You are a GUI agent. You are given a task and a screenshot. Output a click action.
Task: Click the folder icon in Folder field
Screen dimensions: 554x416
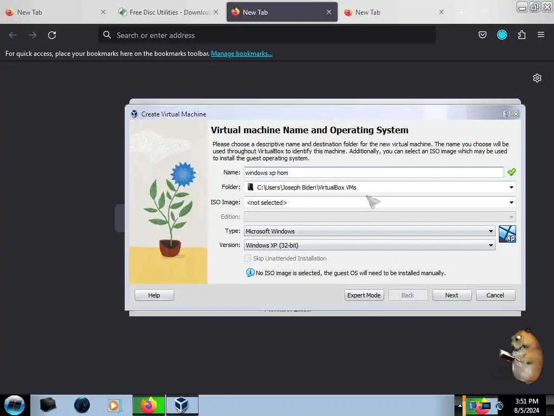pyautogui.click(x=250, y=187)
